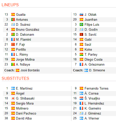Viewport: 116px width, 122px height.
Task: Select K. Gameiro from the substitutes
Action: click(93, 108)
